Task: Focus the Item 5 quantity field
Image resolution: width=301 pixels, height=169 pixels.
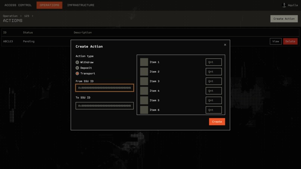Action: point(214,100)
